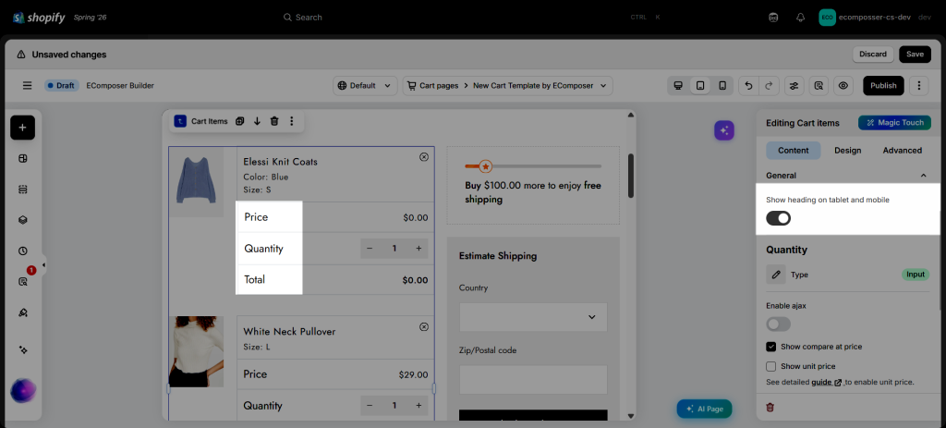The width and height of the screenshot is (946, 428).
Task: Open the preview eye icon
Action: click(843, 86)
